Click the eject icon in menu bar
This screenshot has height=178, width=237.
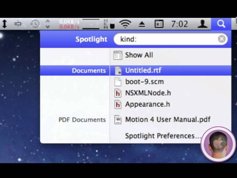tap(142, 24)
